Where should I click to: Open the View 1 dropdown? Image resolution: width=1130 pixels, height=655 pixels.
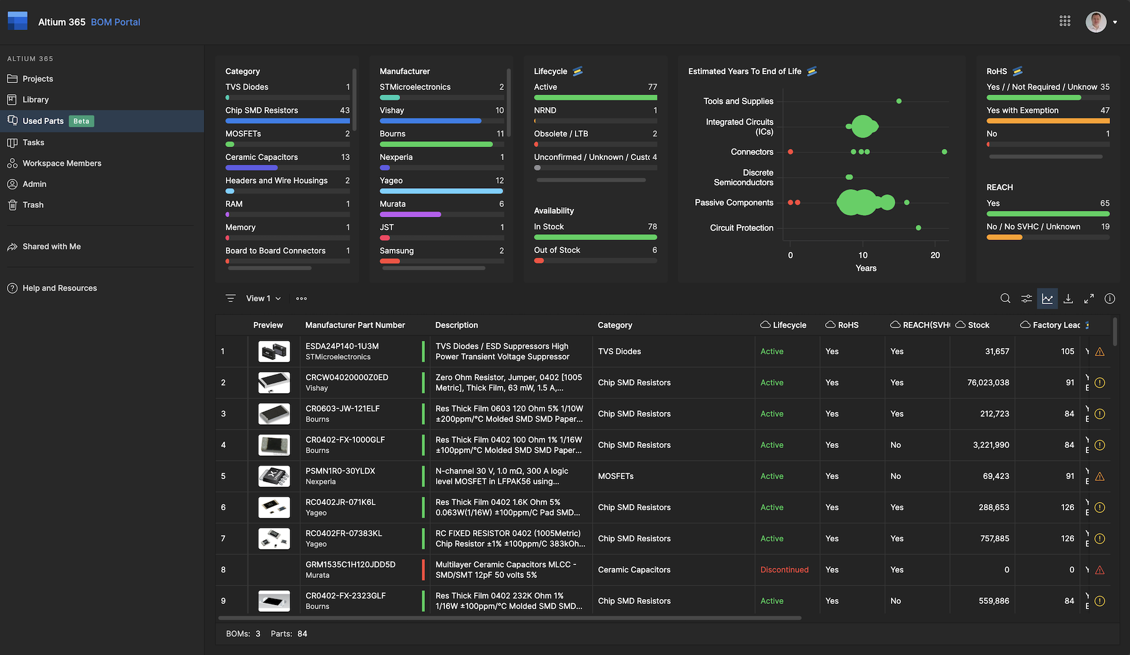click(263, 298)
